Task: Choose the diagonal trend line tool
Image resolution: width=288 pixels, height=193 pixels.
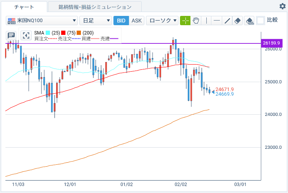Action: pos(227,21)
